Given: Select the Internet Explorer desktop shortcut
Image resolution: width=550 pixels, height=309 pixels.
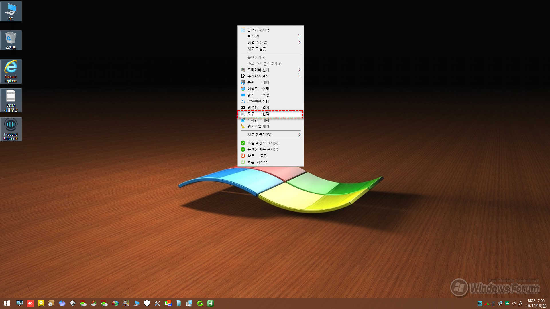Looking at the screenshot, I should coord(11,71).
